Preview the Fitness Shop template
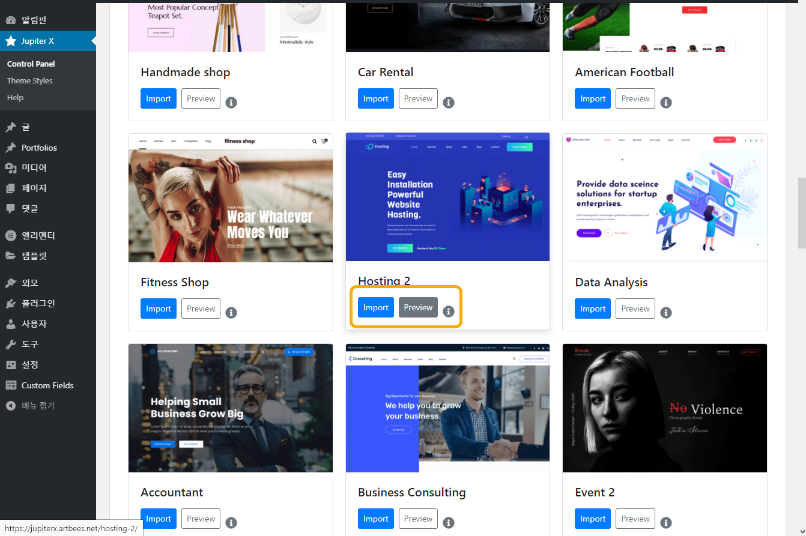The image size is (806, 536). point(201,309)
